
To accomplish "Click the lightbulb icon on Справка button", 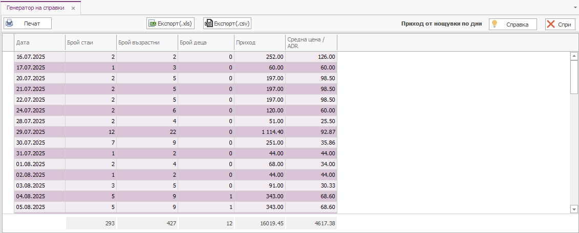I will coord(495,24).
